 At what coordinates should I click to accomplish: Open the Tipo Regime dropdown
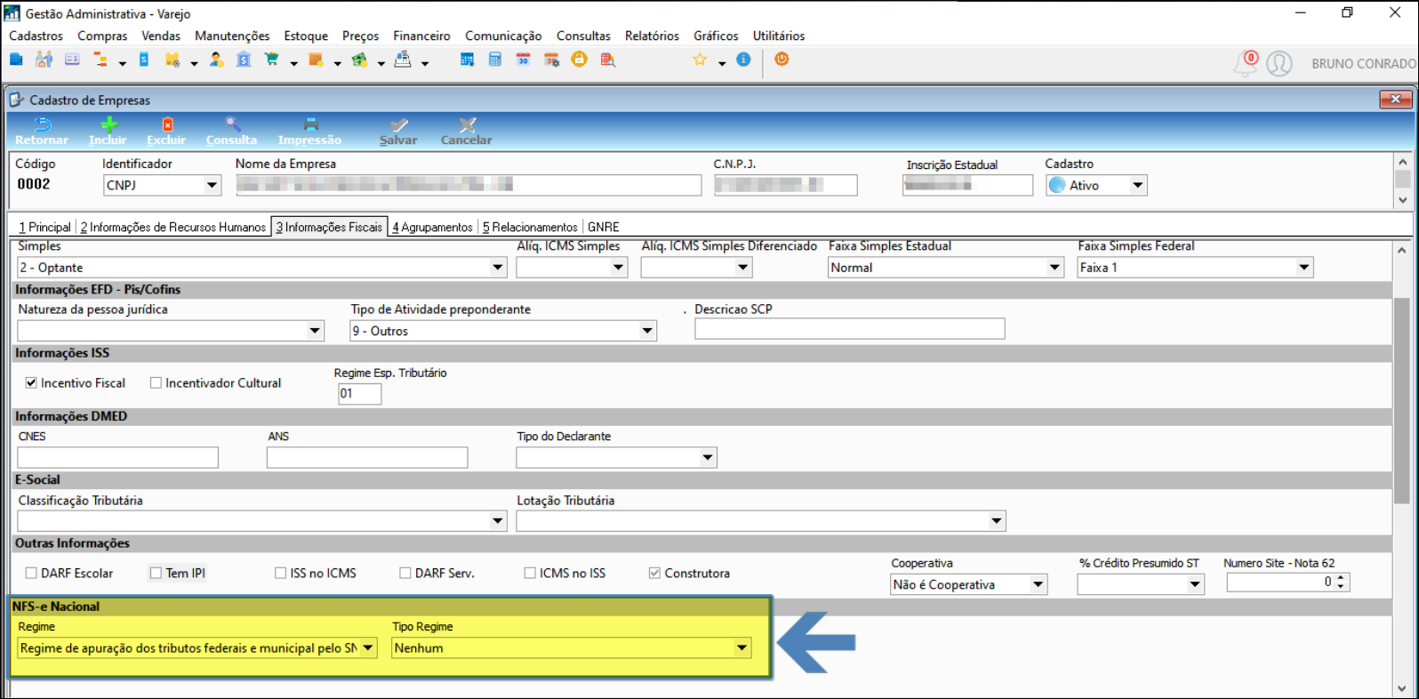point(742,648)
